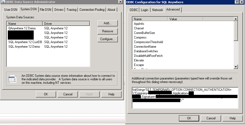Open the About tab
The height and width of the screenshot is (125, 245).
111,9
